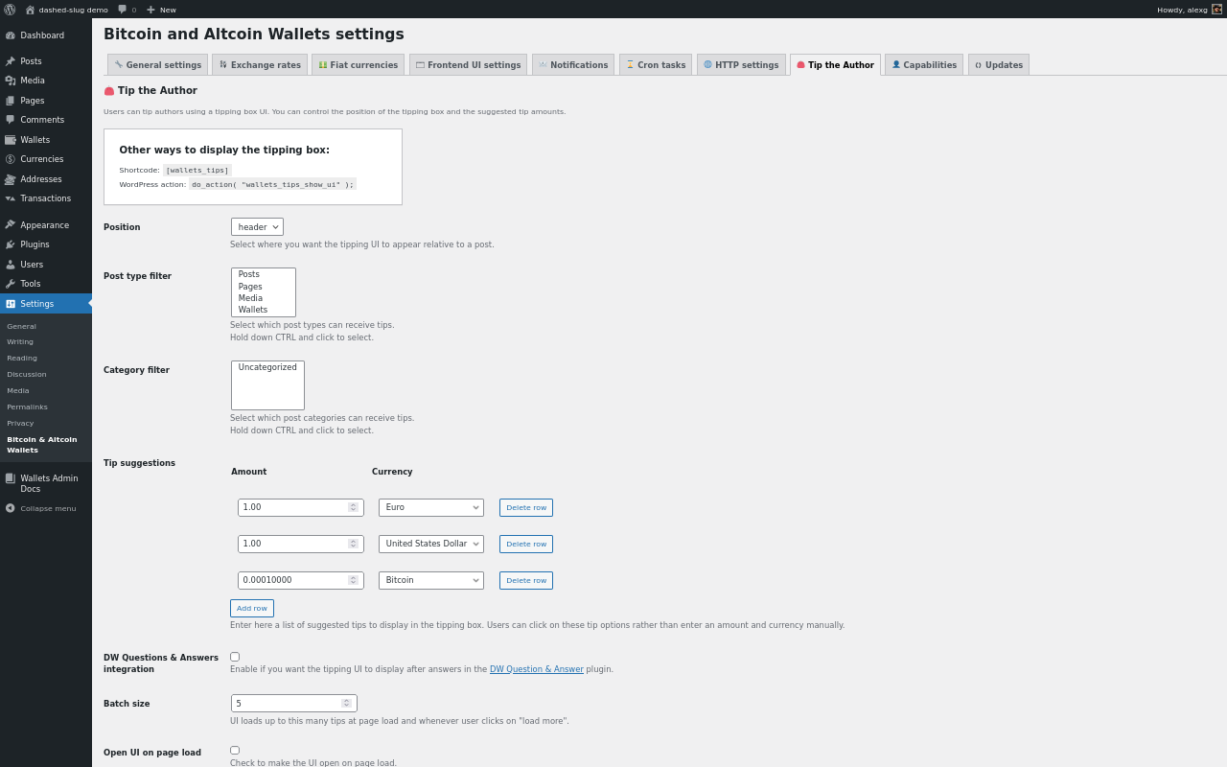Screen dimensions: 1227x767
Task: Click the Settings icon in sidebar
Action: pos(11,304)
